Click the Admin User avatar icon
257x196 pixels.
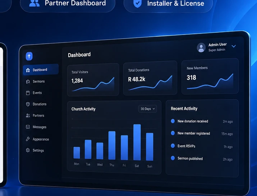pyautogui.click(x=201, y=47)
